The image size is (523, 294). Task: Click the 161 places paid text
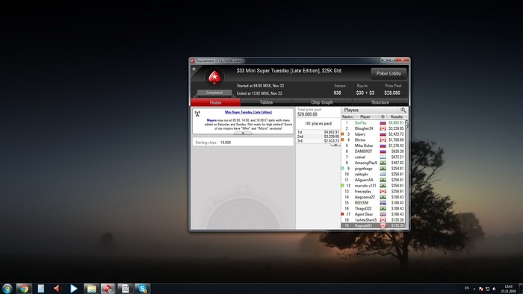(318, 124)
